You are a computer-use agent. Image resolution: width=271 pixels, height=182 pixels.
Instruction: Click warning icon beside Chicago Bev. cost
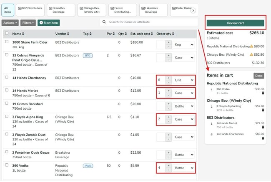251,54
